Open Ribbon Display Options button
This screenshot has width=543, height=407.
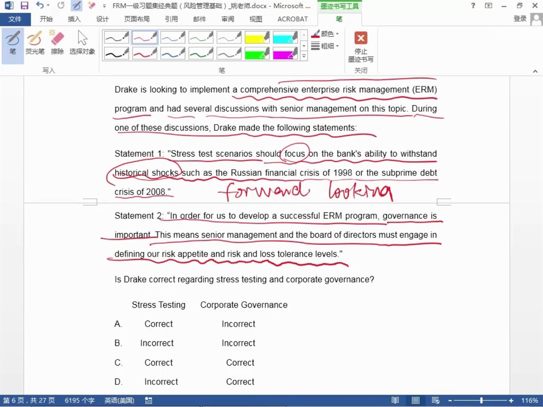tap(489, 6)
